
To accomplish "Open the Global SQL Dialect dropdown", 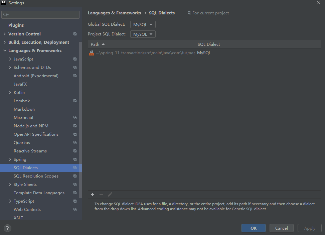I will tap(143, 24).
